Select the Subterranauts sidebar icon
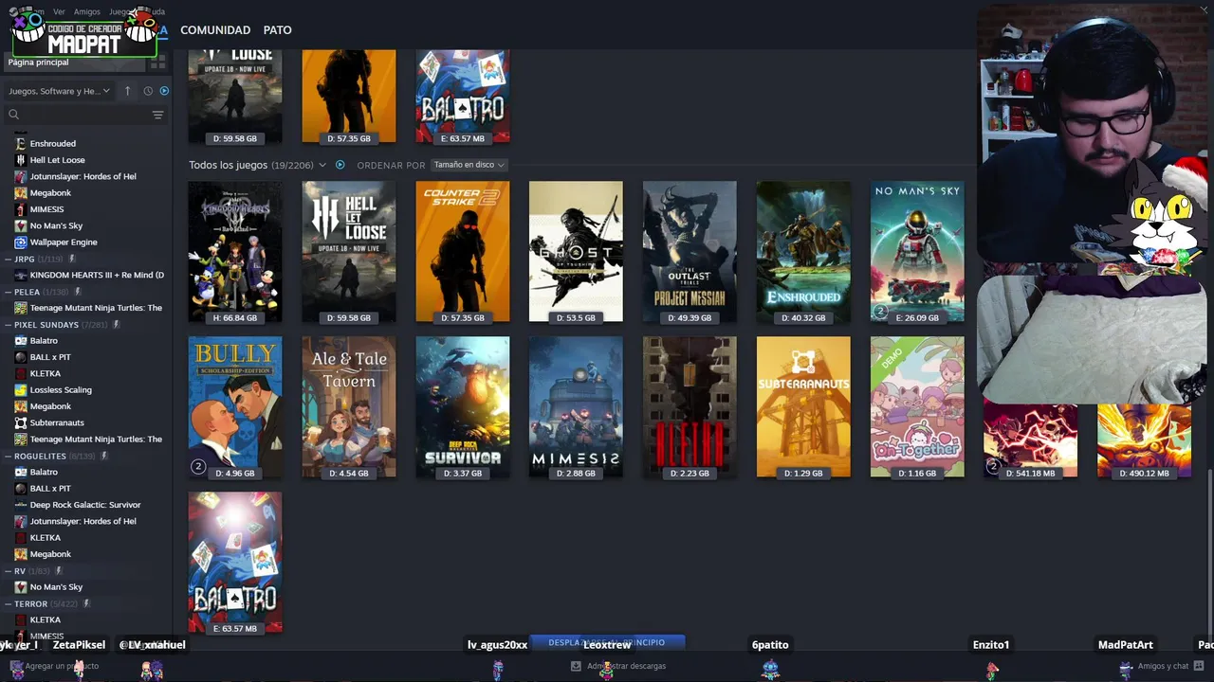1214x682 pixels. pyautogui.click(x=21, y=422)
